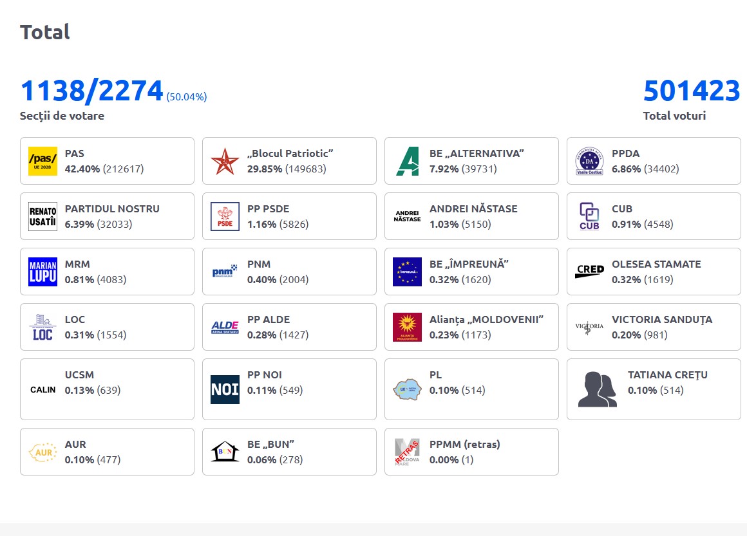Click the PL map-shaped logo
The image size is (747, 536).
tap(408, 389)
